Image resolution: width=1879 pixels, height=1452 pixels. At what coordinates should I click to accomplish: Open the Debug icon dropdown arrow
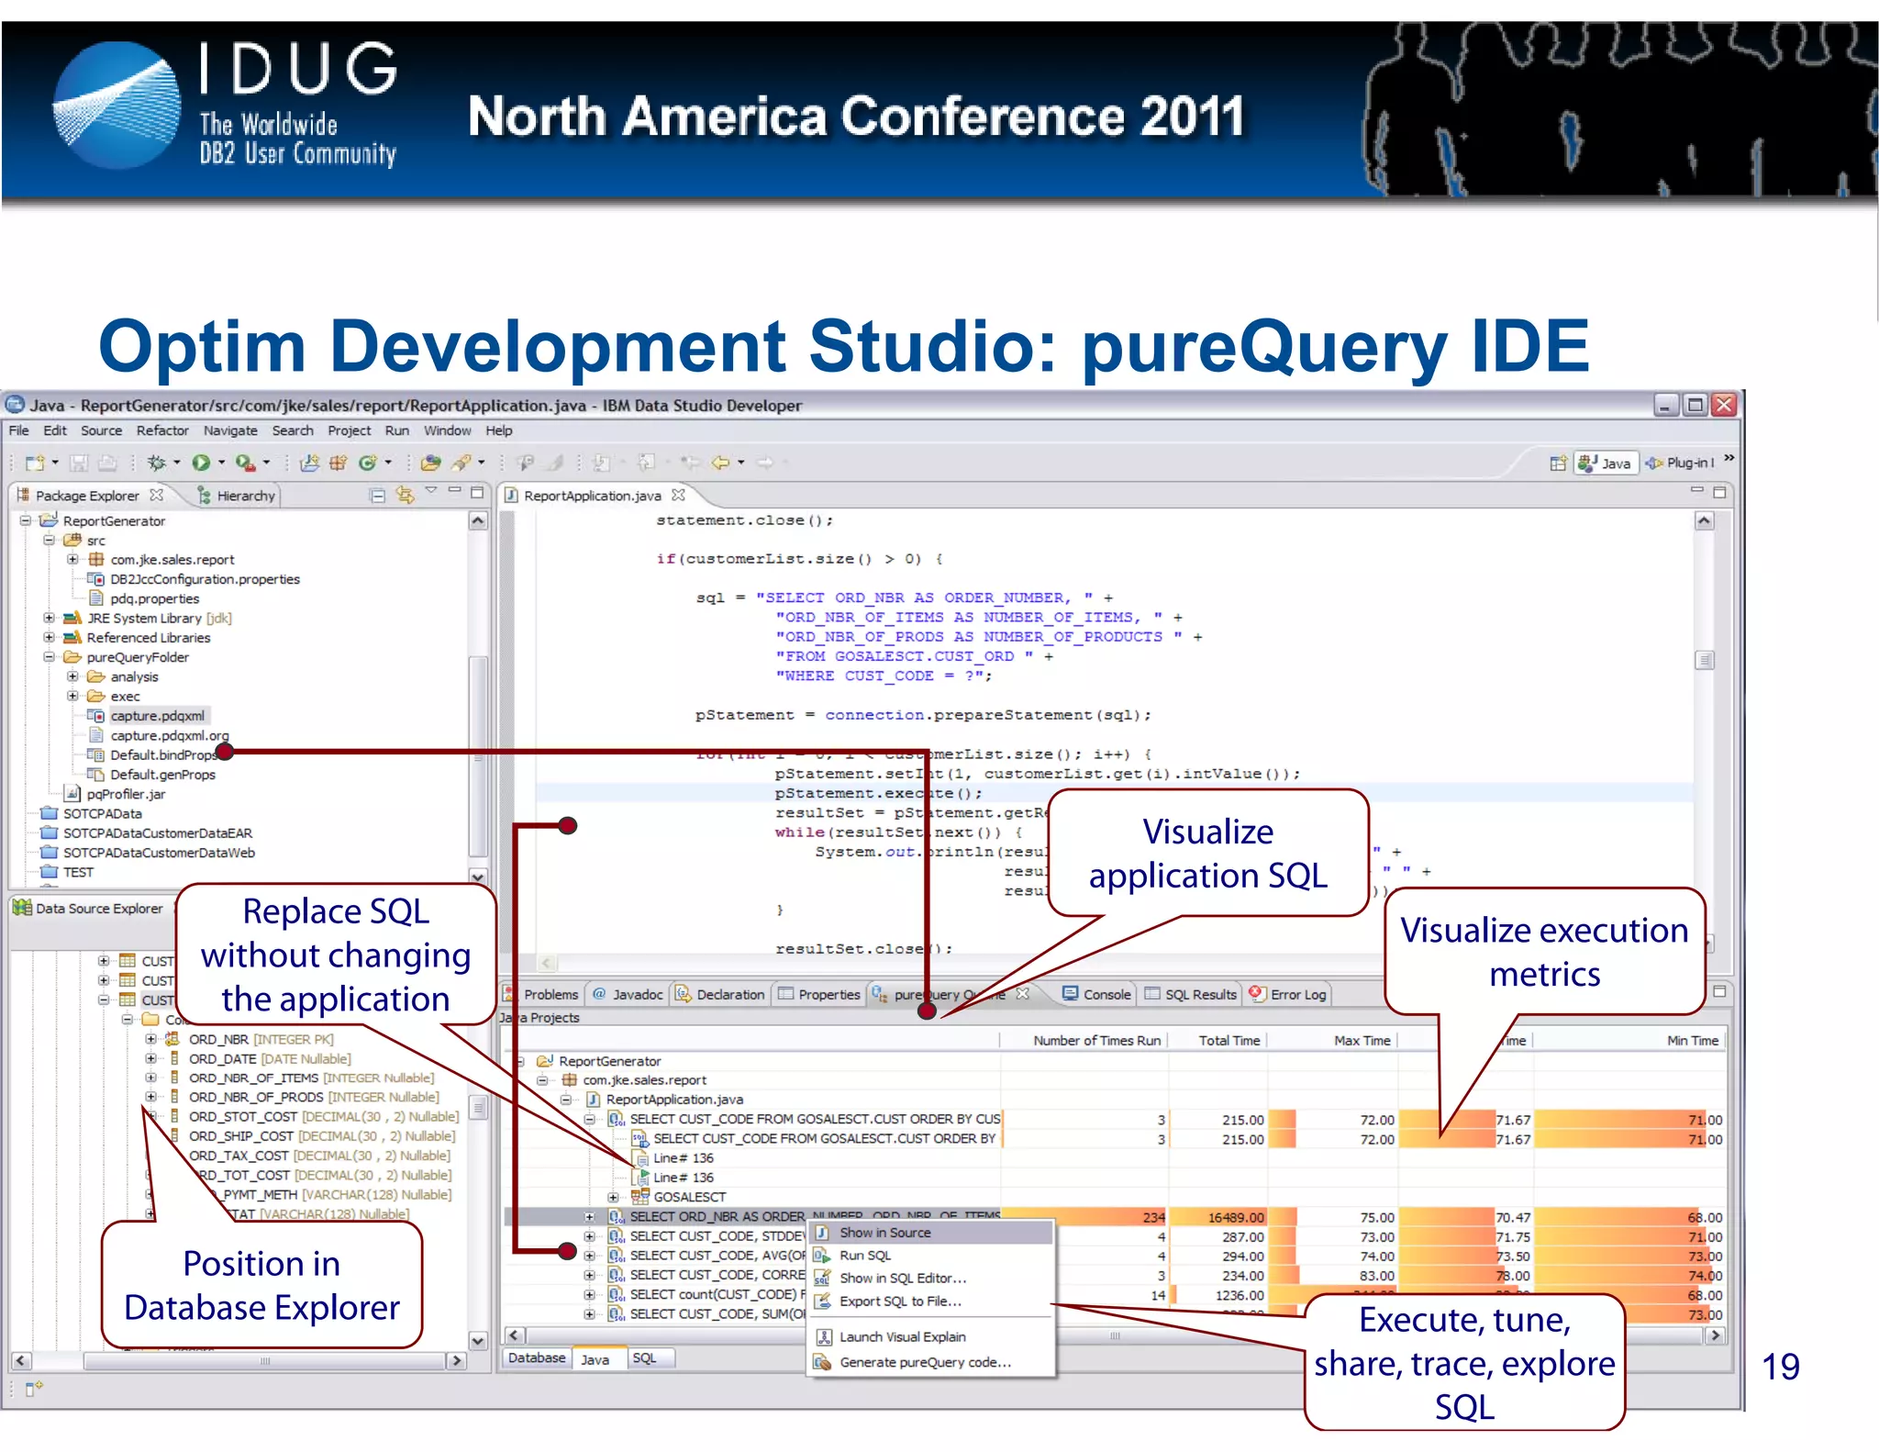click(177, 463)
